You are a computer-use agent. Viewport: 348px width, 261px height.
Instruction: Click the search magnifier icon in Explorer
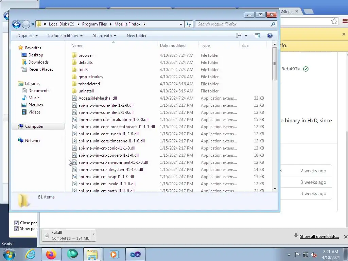pos(273,24)
